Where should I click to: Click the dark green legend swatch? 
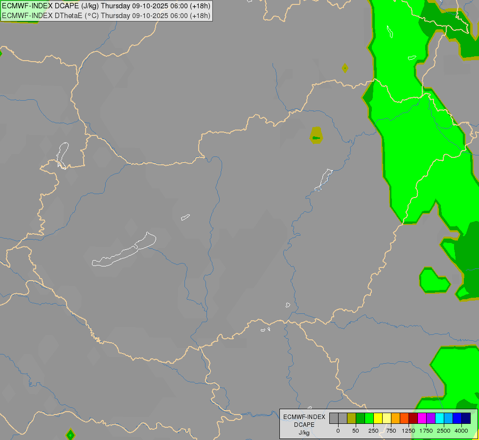tap(361, 418)
